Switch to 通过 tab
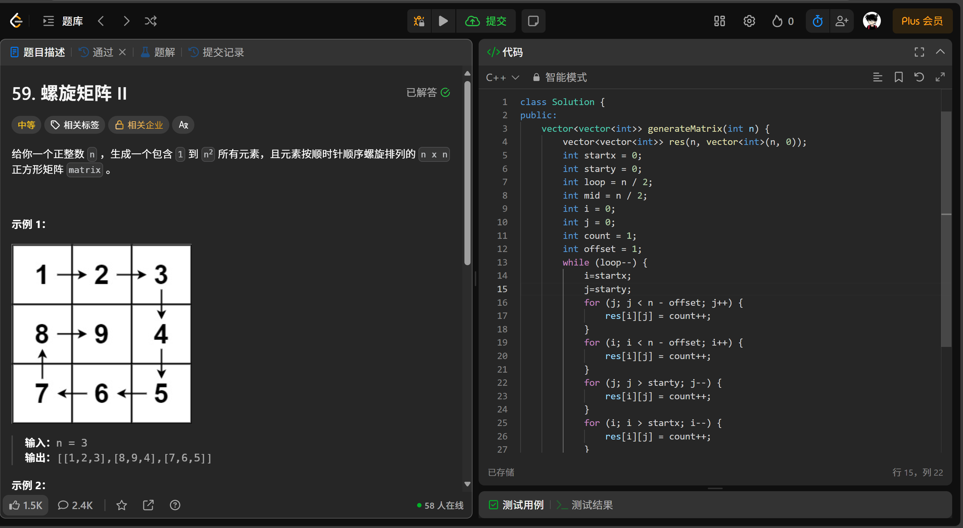Image resolution: width=963 pixels, height=528 pixels. (96, 52)
